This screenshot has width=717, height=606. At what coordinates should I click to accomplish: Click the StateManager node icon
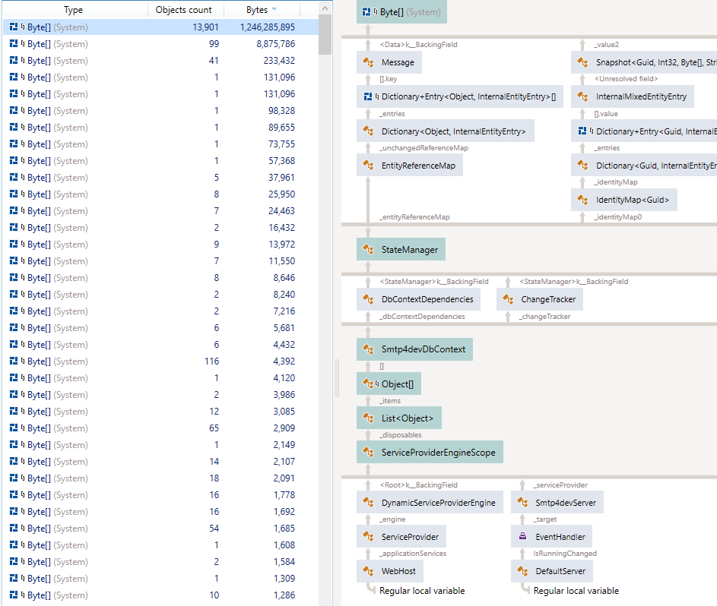[x=366, y=249]
